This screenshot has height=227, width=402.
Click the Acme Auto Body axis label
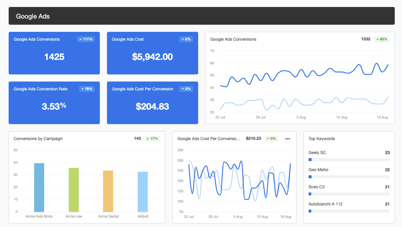tap(39, 217)
